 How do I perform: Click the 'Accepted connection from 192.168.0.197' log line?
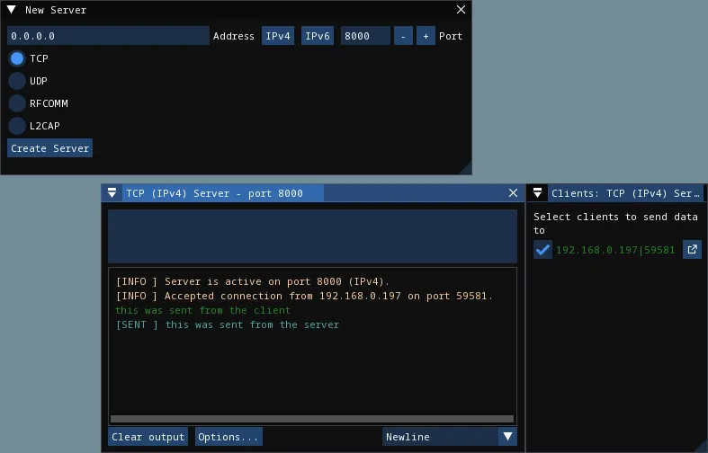click(x=304, y=296)
